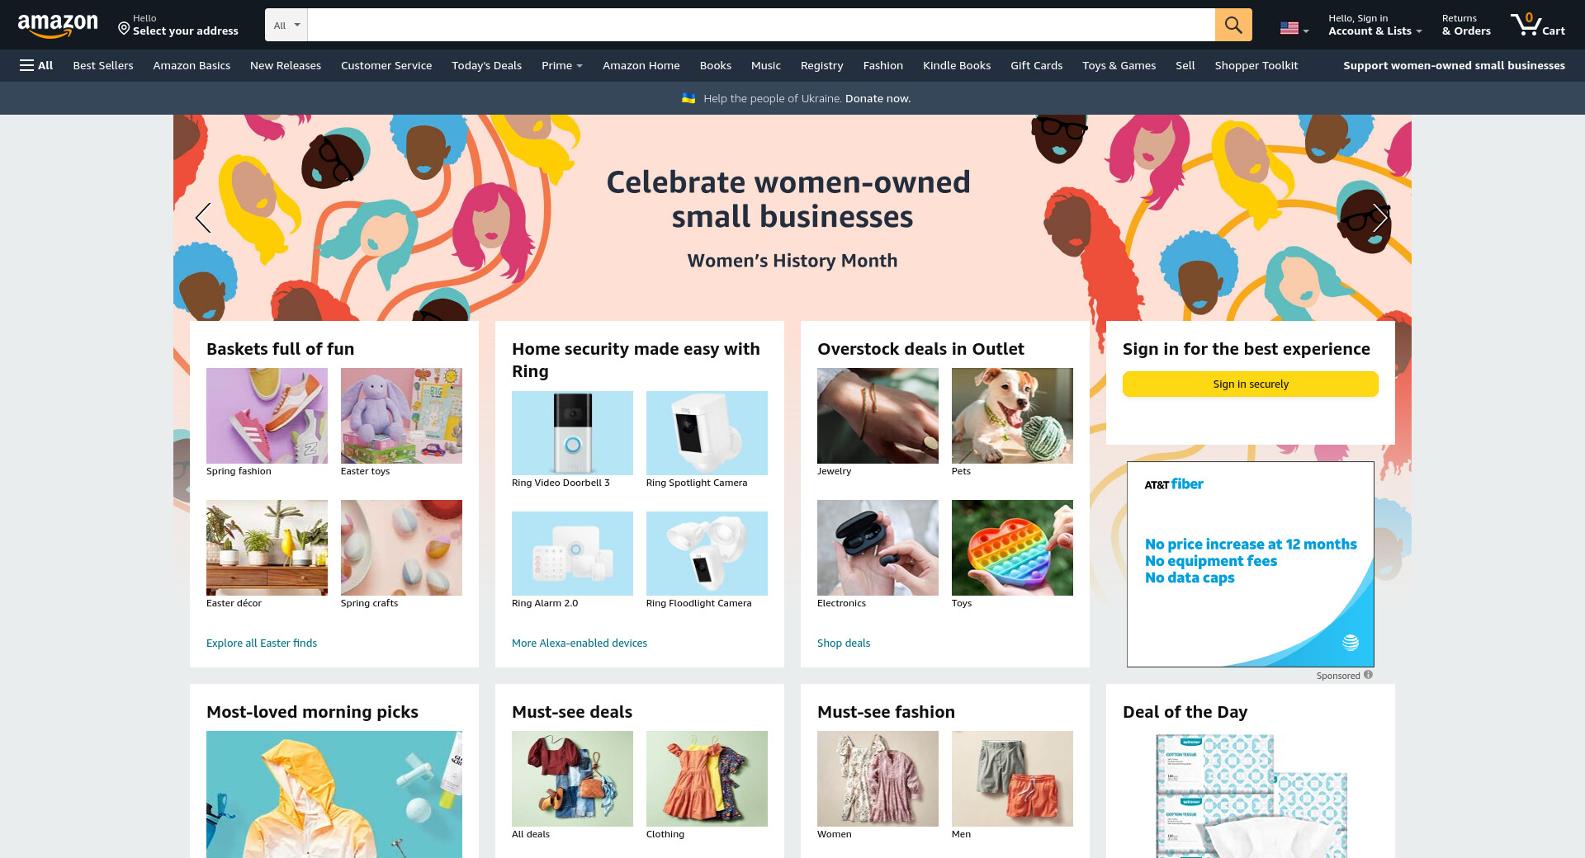Screen dimensions: 1585x858
Task: Open the US flag language selector
Action: click(1294, 28)
